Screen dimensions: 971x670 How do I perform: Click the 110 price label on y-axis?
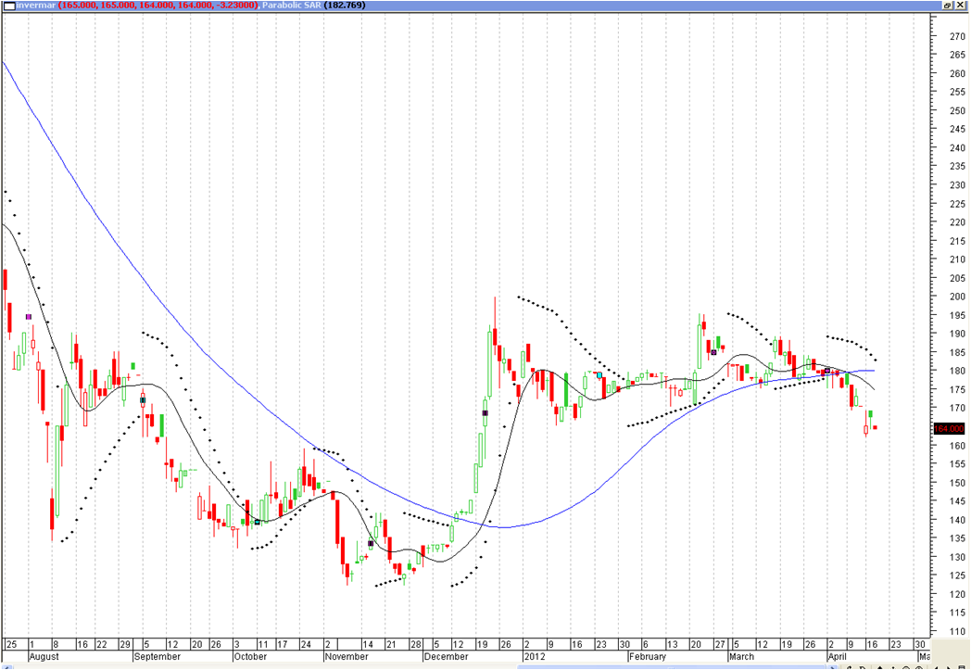coord(957,631)
